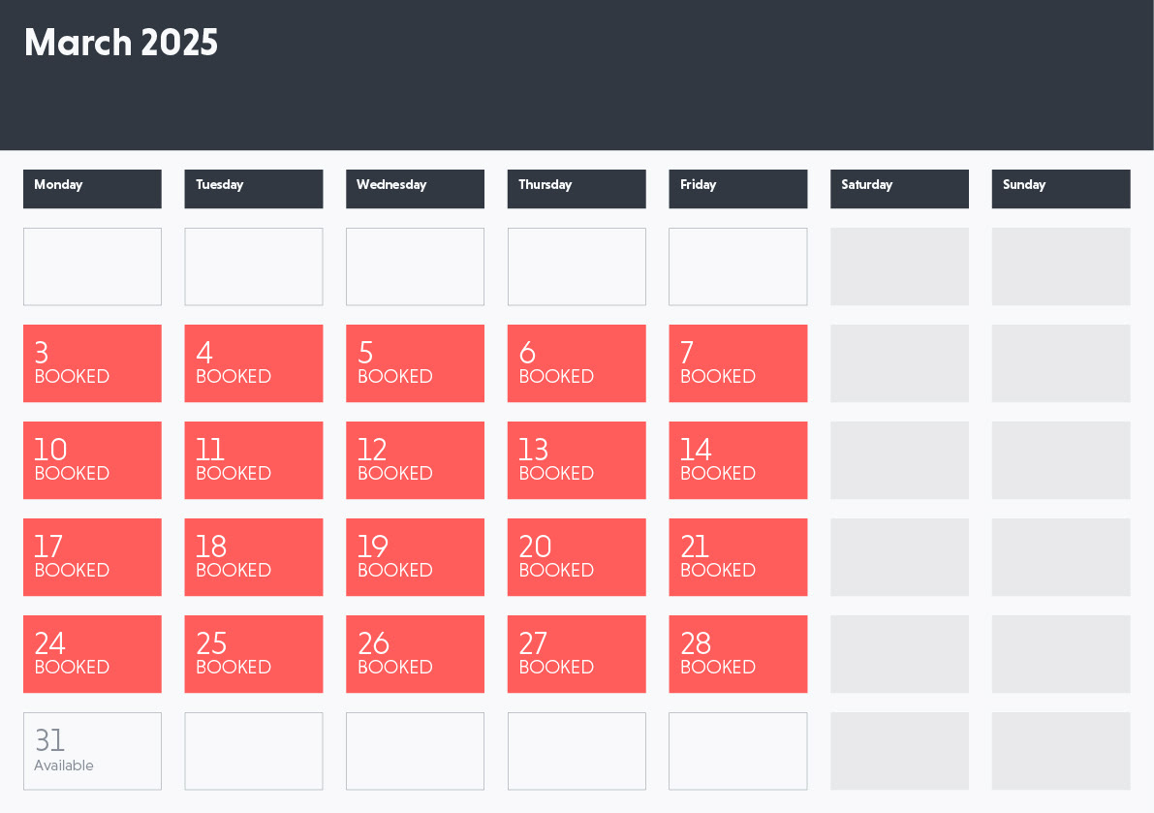Select booked day 20 cell

pos(577,557)
